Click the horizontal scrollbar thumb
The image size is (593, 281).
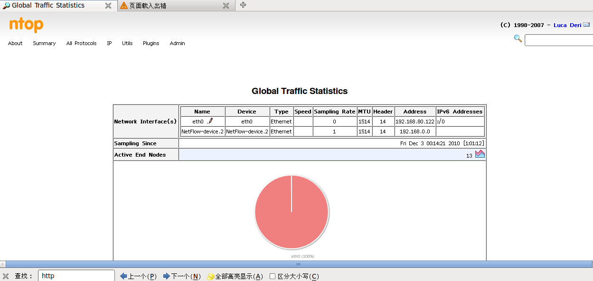tap(299, 264)
